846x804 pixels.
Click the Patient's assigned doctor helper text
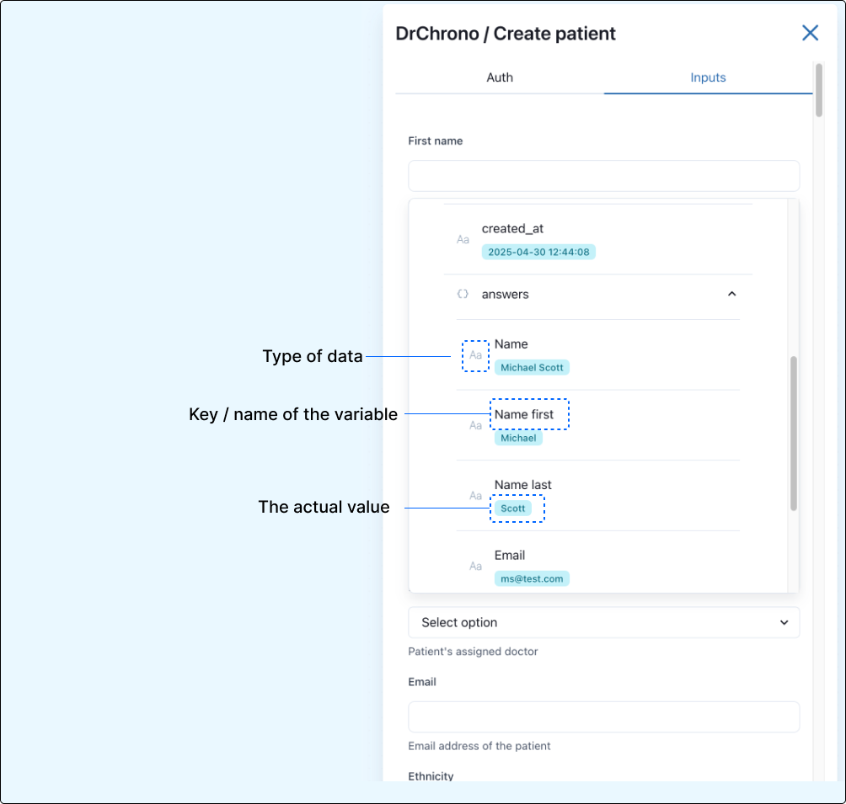click(x=473, y=652)
